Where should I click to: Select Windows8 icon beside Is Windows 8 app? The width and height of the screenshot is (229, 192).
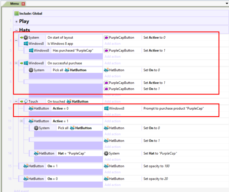[x=26, y=44]
